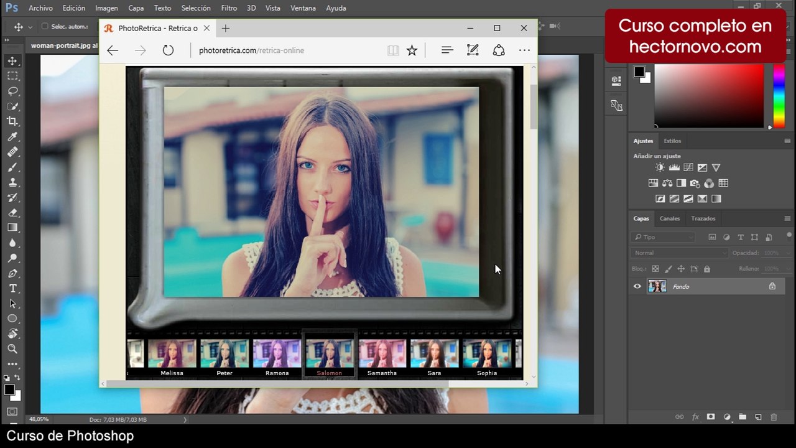Toggle Selec. autom. checkbox in options bar
This screenshot has width=796, height=448.
pos(45,27)
